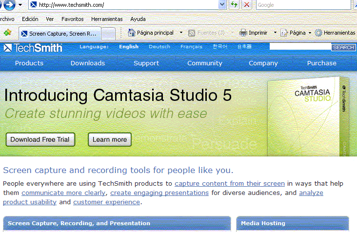Open the Downloads navigation item
This screenshot has width=357, height=232.
[x=88, y=63]
